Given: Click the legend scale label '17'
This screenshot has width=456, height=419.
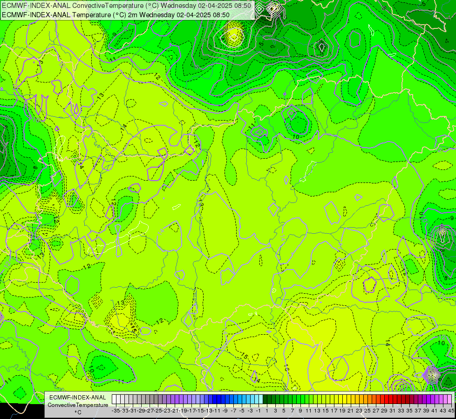Looking at the screenshot, I should [x=334, y=411].
